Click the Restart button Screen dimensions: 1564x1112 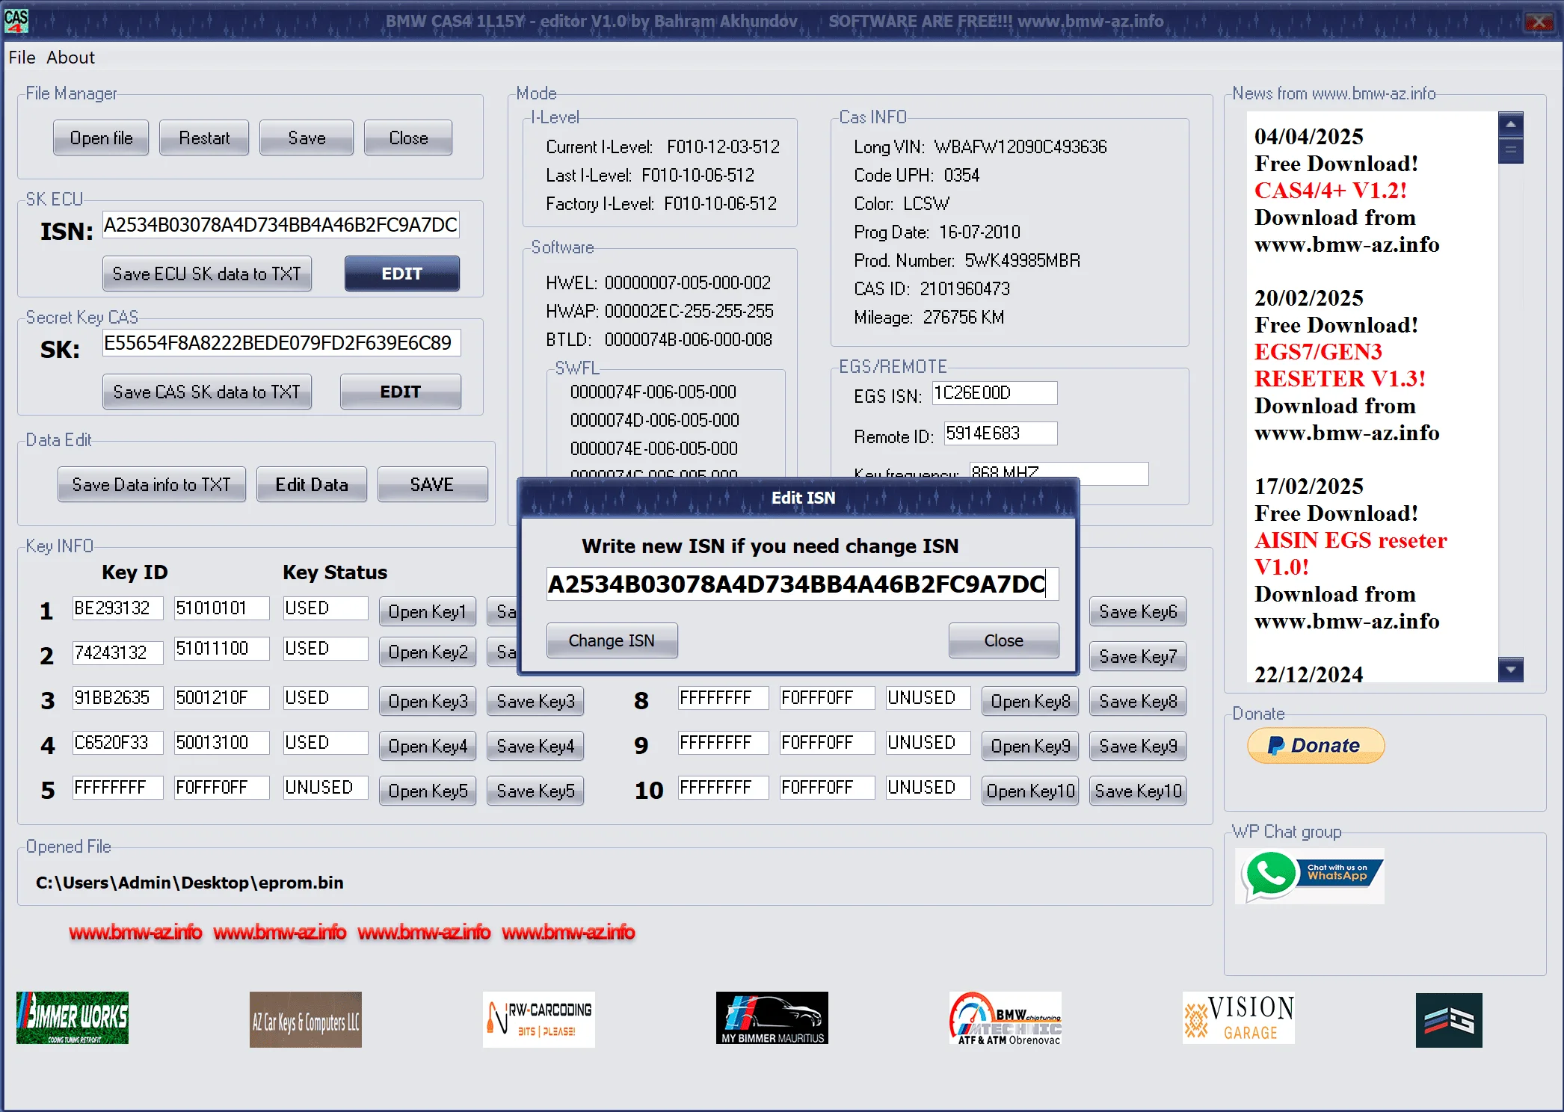[x=204, y=138]
